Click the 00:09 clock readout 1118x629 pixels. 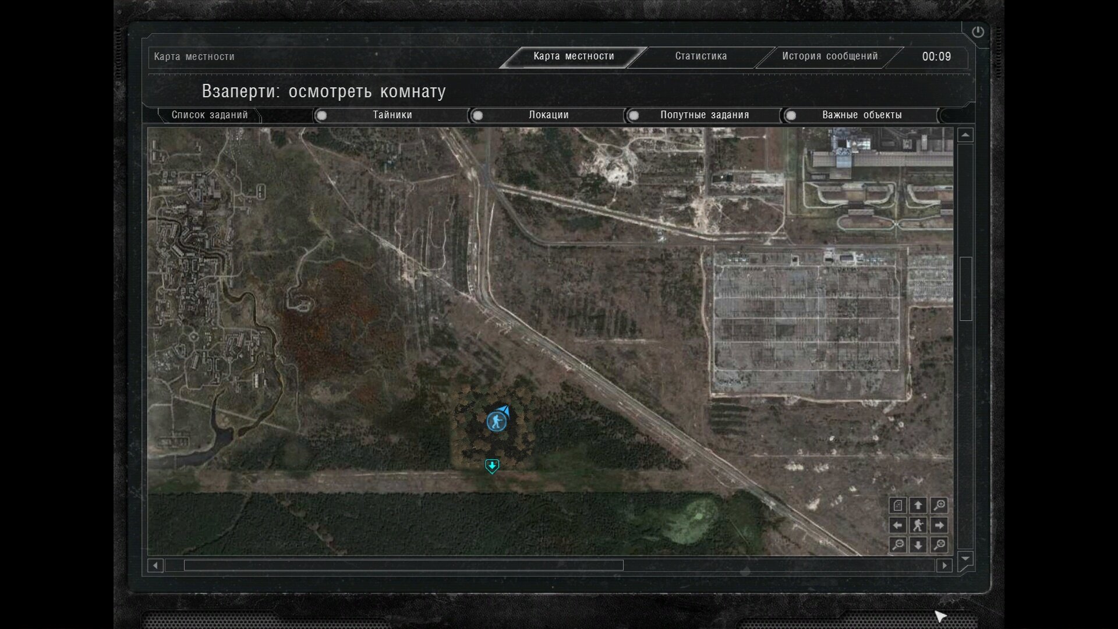[936, 56]
